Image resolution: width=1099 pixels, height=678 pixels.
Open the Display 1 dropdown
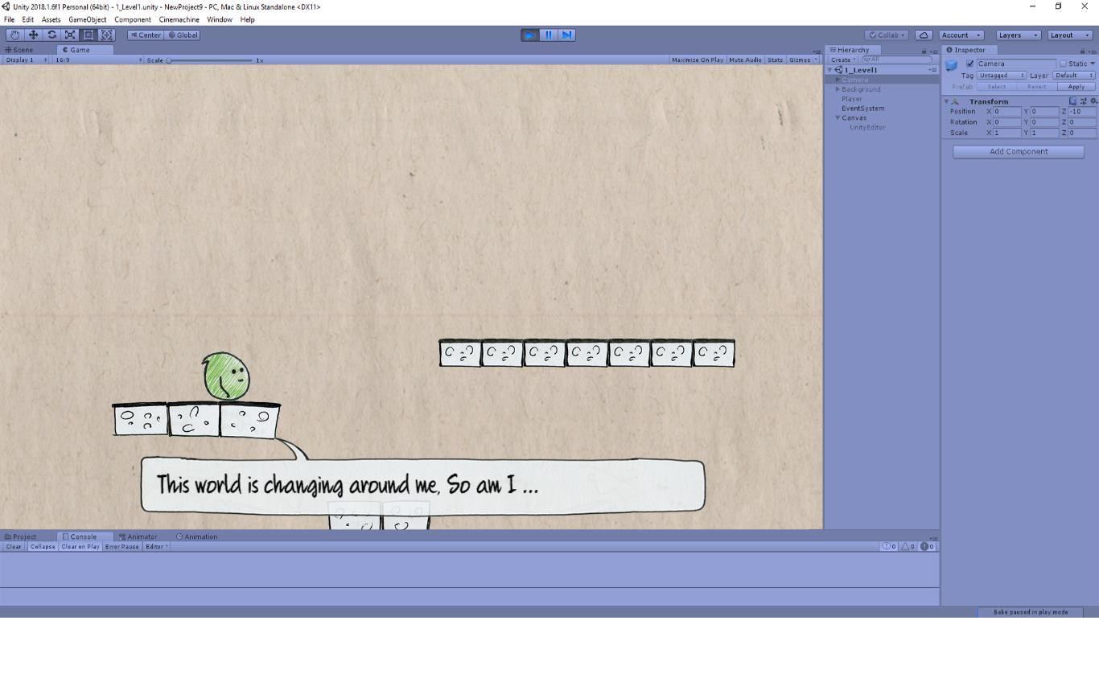point(25,60)
